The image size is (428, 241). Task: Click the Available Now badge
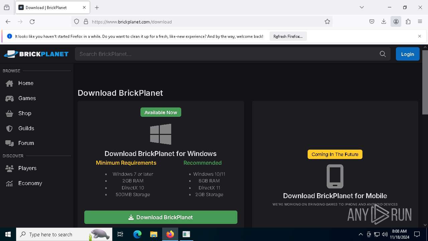point(161,112)
